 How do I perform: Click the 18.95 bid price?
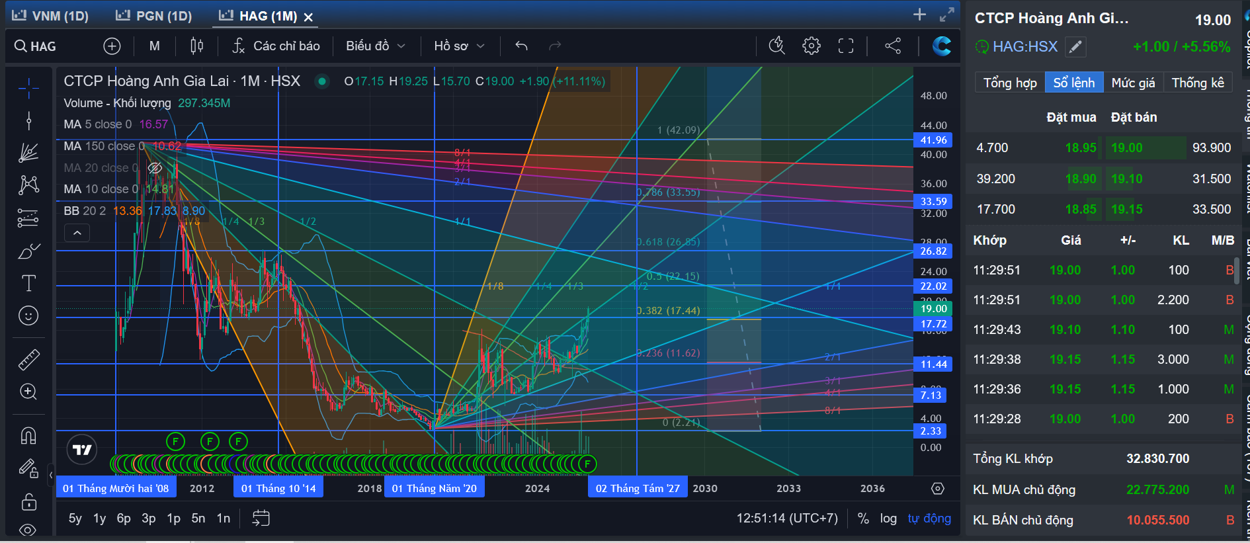pyautogui.click(x=1081, y=147)
